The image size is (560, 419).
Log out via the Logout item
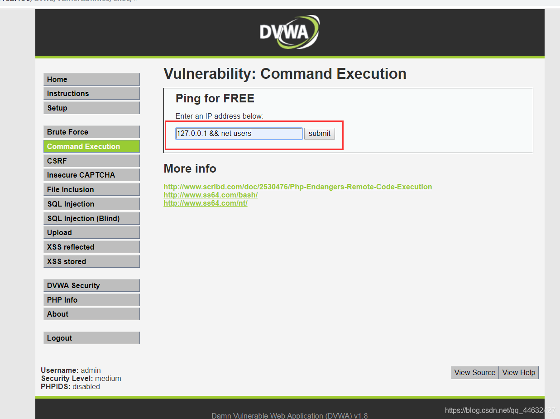91,338
